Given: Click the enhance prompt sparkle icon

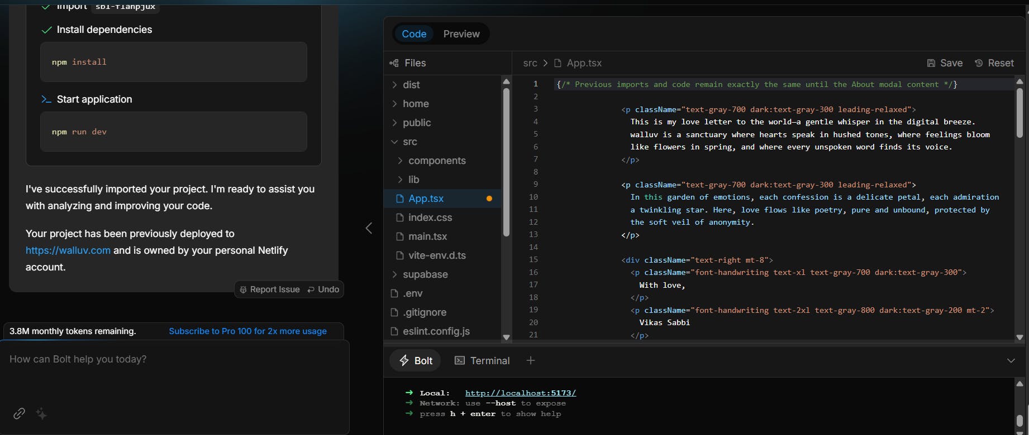Looking at the screenshot, I should (x=41, y=414).
